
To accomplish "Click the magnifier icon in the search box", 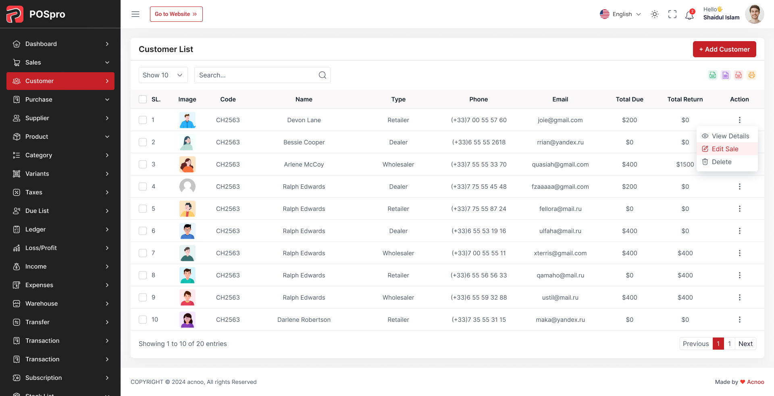I will [x=322, y=75].
